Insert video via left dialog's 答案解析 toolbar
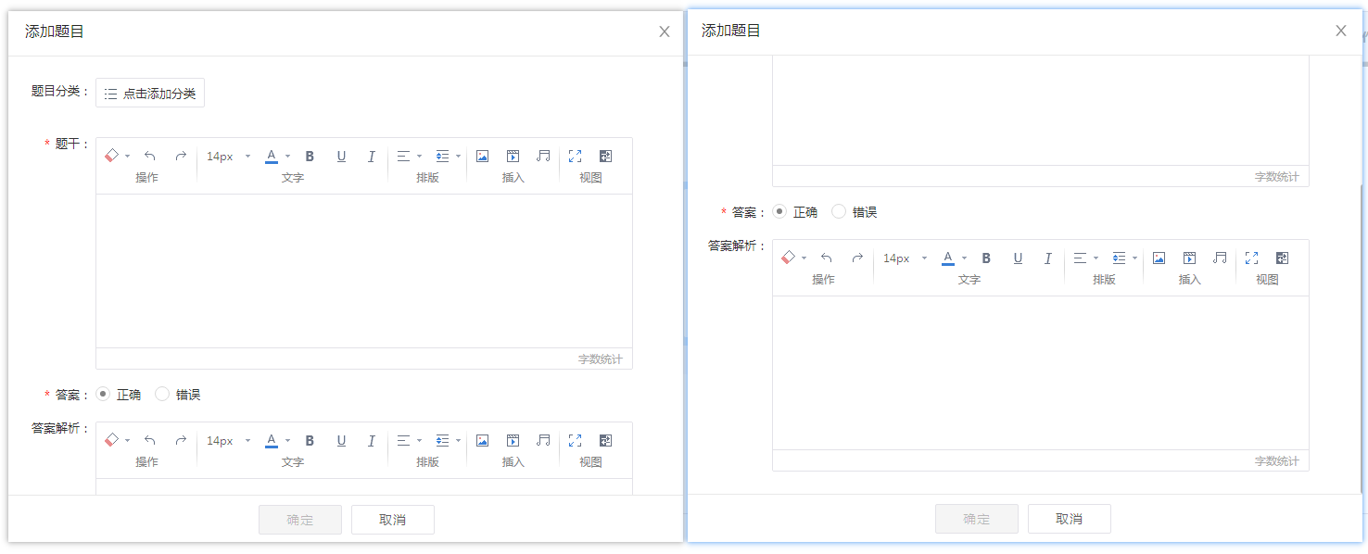 tap(513, 440)
